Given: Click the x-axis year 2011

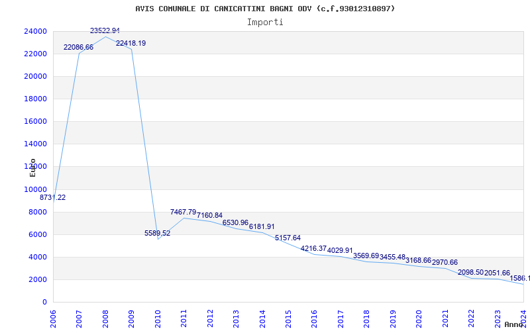Looking at the screenshot, I should click(x=184, y=318).
